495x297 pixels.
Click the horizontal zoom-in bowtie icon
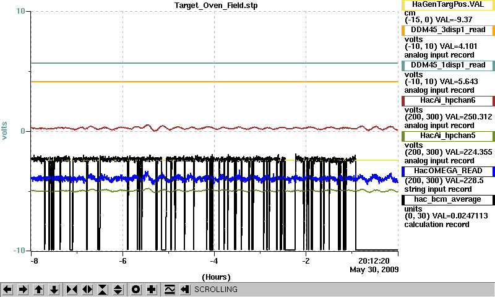point(72,290)
